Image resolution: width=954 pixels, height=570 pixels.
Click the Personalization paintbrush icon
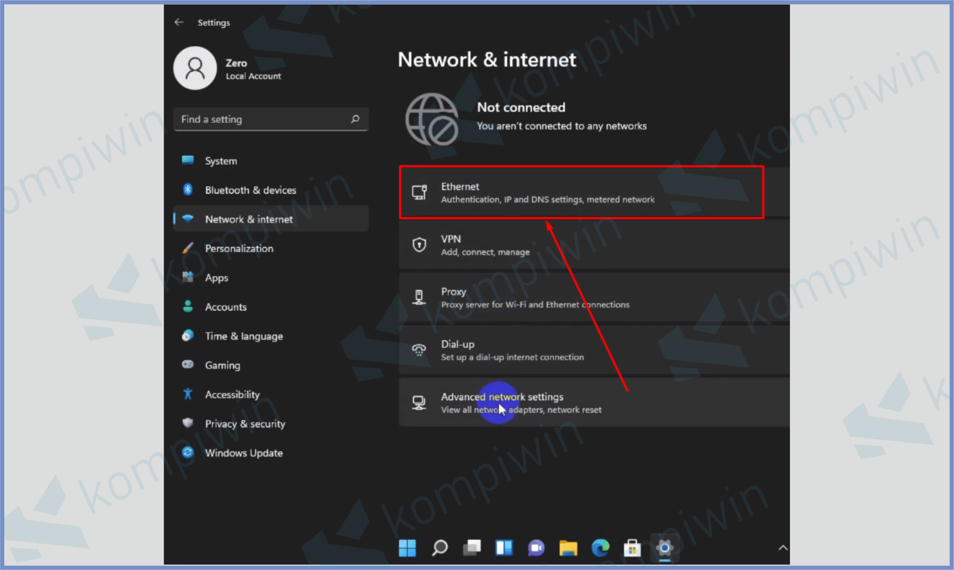pyautogui.click(x=187, y=248)
